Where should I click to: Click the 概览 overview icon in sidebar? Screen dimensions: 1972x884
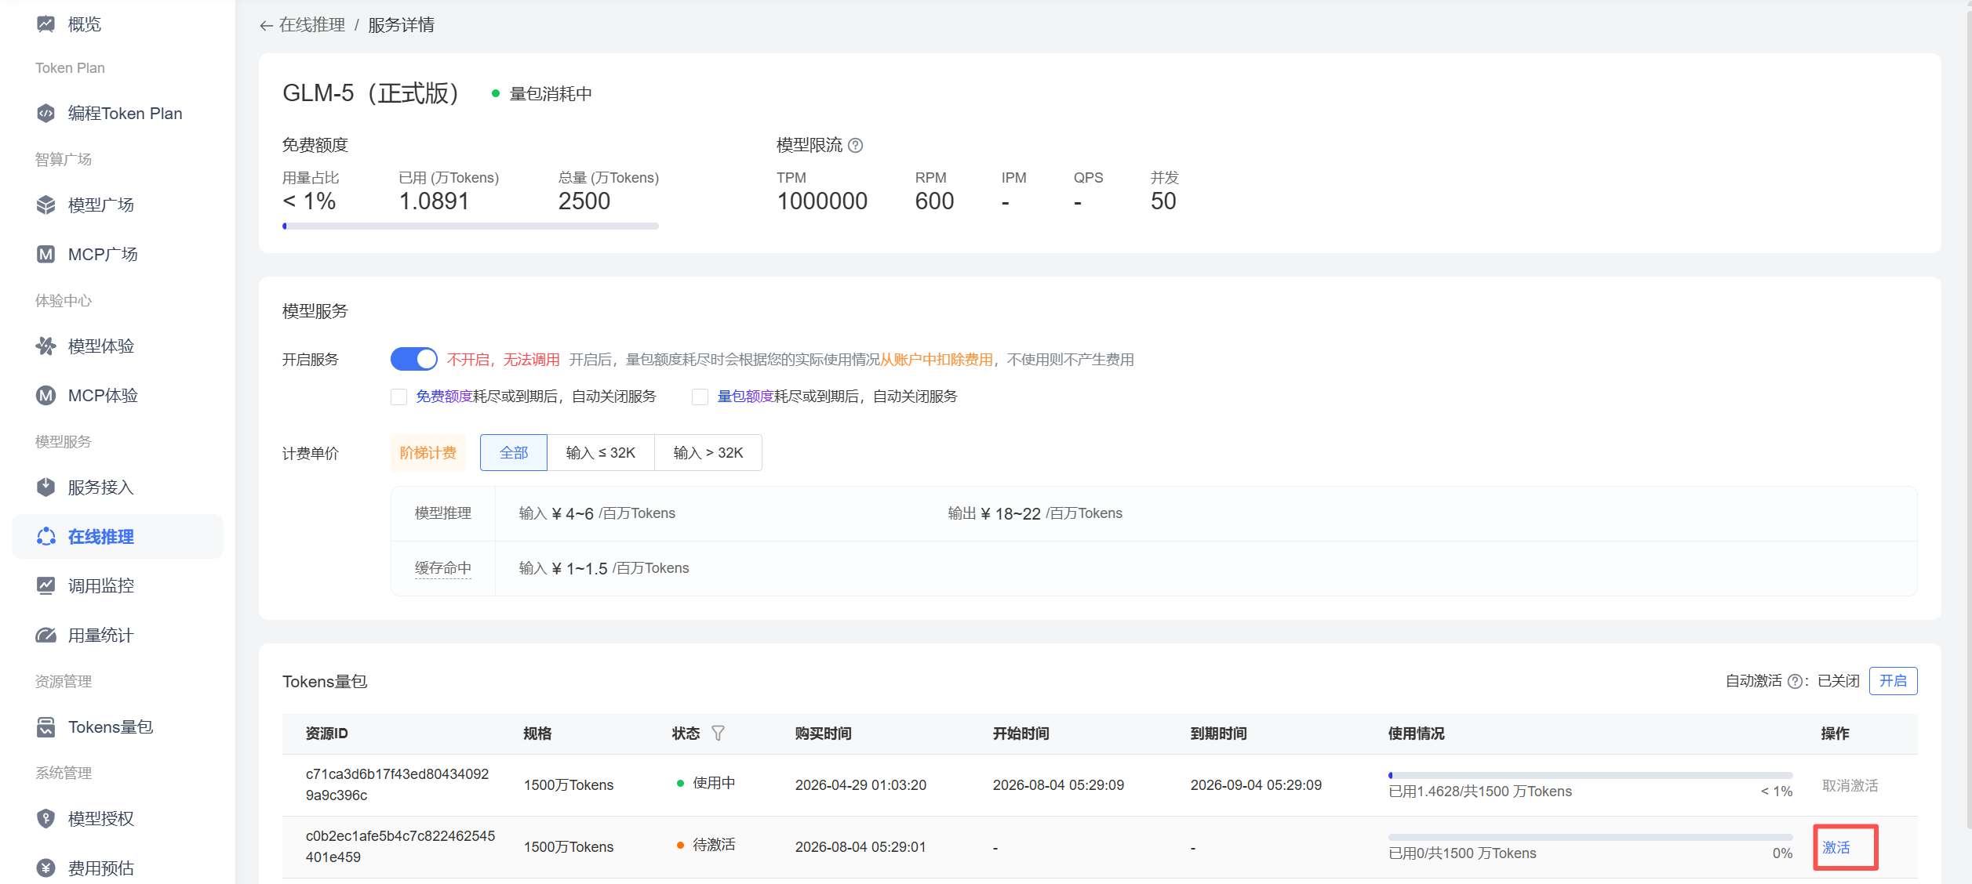coord(46,24)
